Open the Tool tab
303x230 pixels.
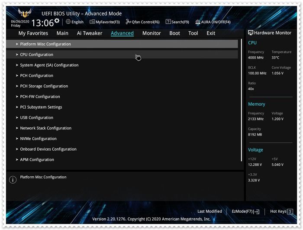(x=193, y=33)
